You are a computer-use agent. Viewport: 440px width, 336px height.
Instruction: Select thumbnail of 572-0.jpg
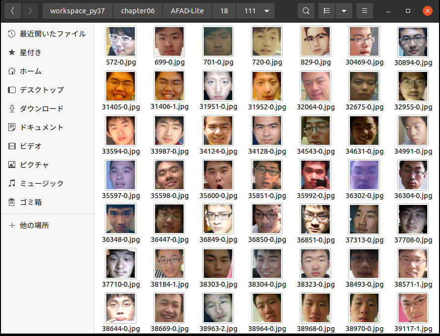point(121,41)
